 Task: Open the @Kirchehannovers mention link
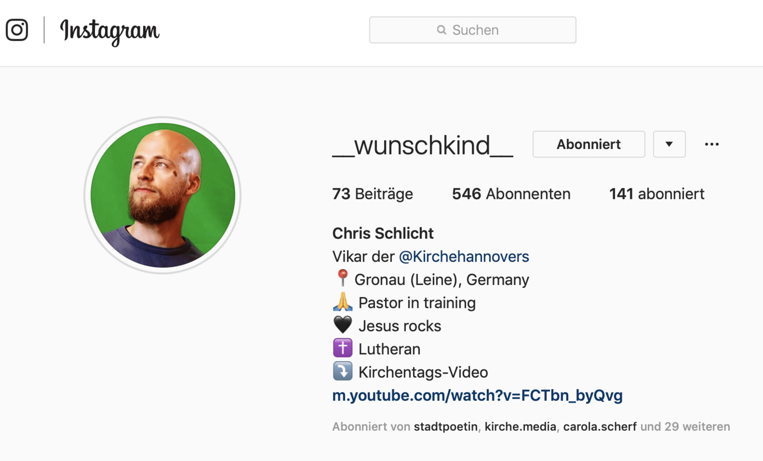pyautogui.click(x=464, y=257)
